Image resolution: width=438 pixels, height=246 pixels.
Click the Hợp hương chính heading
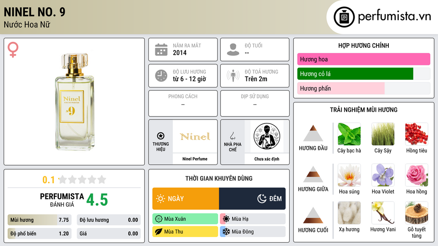point(364,45)
